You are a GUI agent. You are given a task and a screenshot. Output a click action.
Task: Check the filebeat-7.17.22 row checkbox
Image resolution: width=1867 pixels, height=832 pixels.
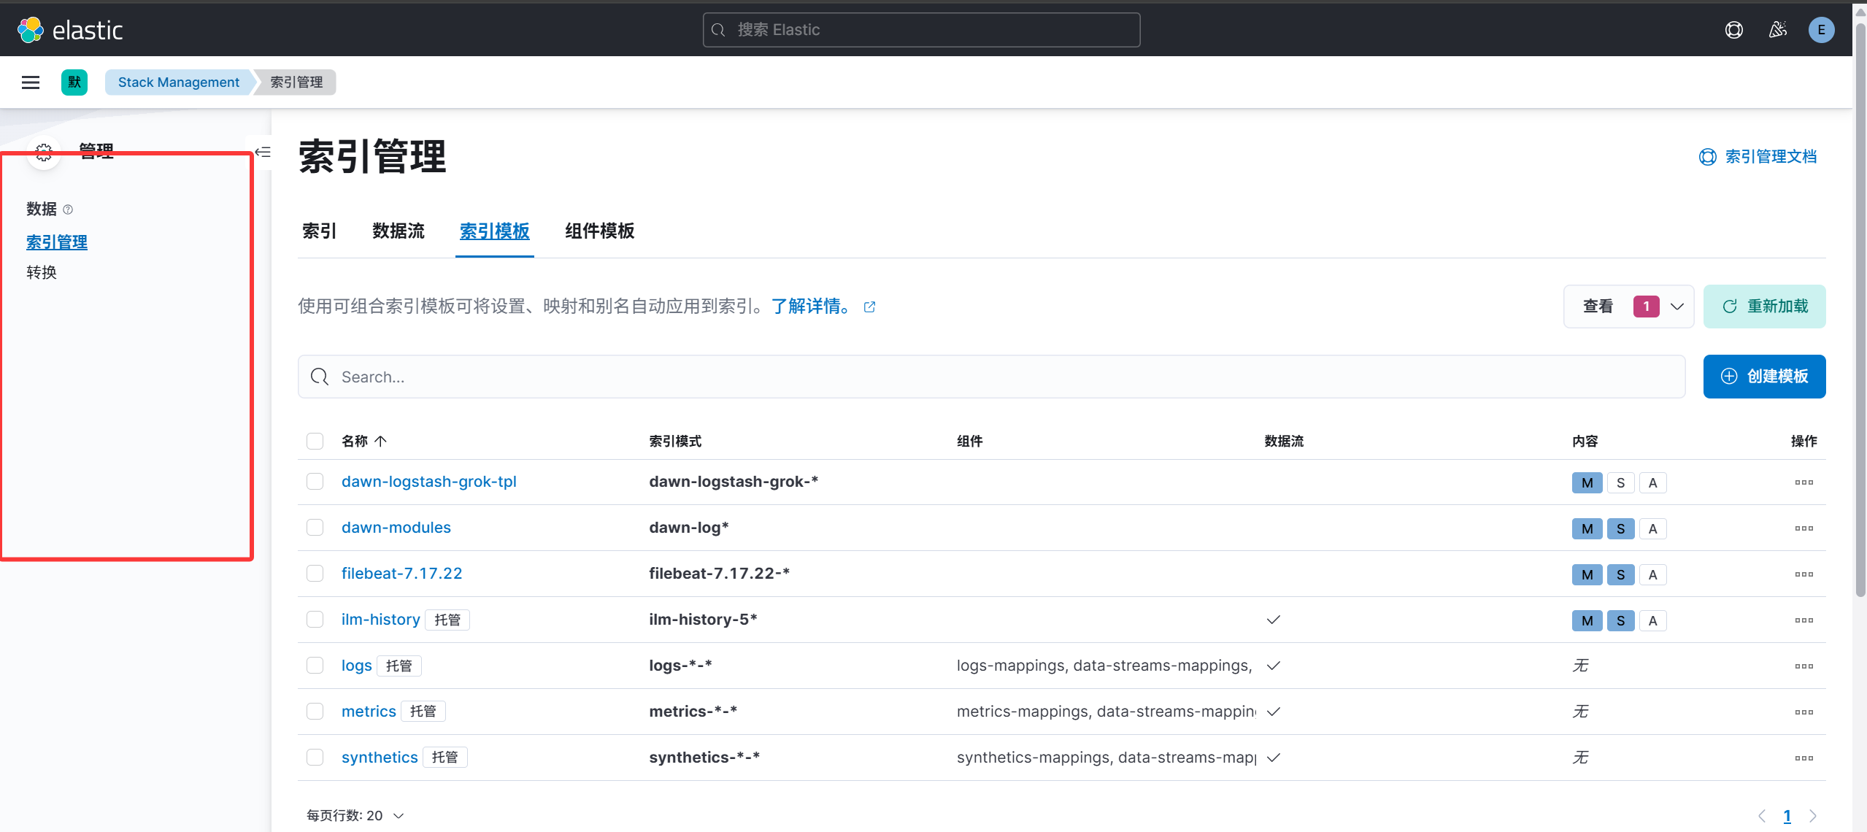315,574
